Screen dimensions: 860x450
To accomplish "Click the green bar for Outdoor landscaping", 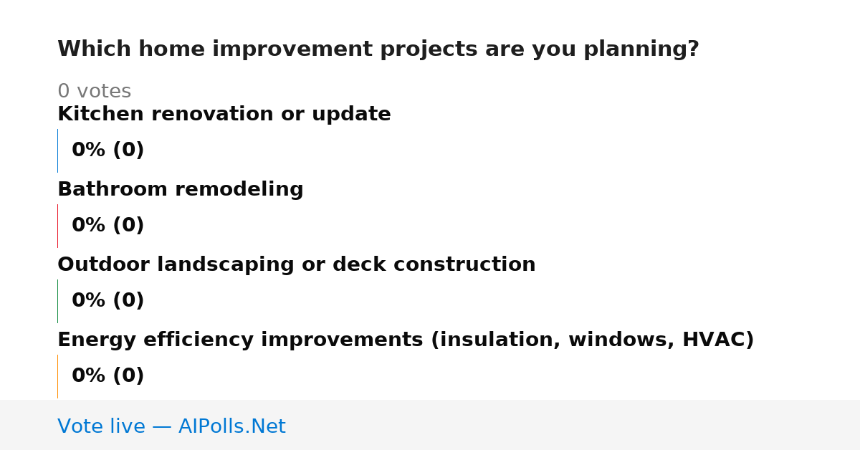I will pyautogui.click(x=57, y=301).
